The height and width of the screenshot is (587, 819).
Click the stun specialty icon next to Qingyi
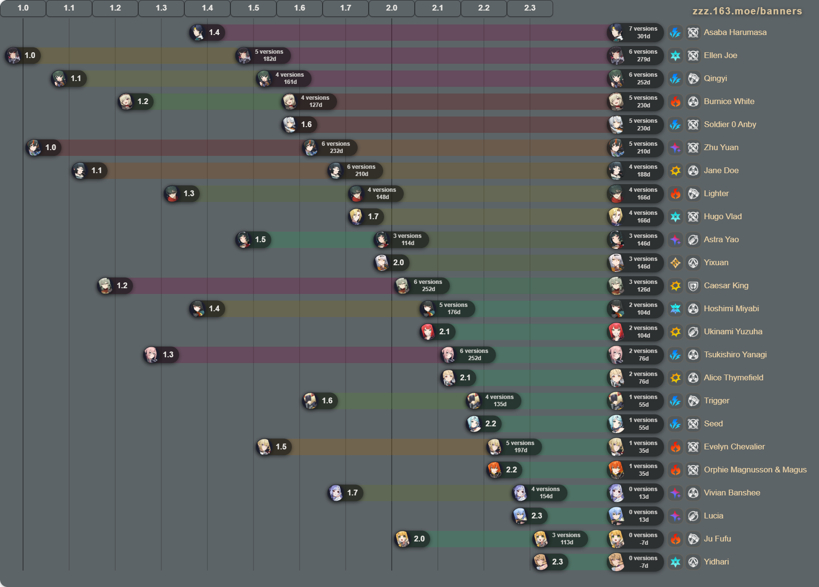[x=693, y=79]
